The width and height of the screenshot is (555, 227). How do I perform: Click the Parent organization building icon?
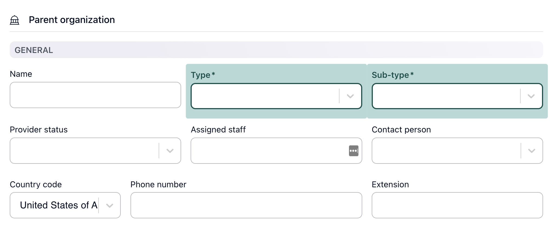[15, 20]
